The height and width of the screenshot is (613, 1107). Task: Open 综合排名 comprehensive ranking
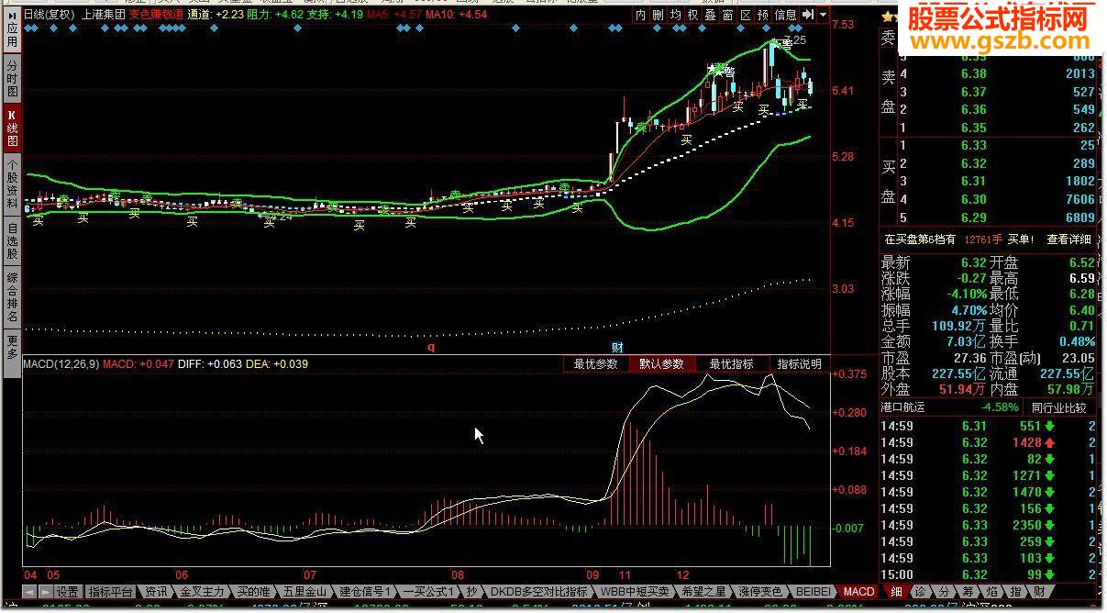coord(12,297)
